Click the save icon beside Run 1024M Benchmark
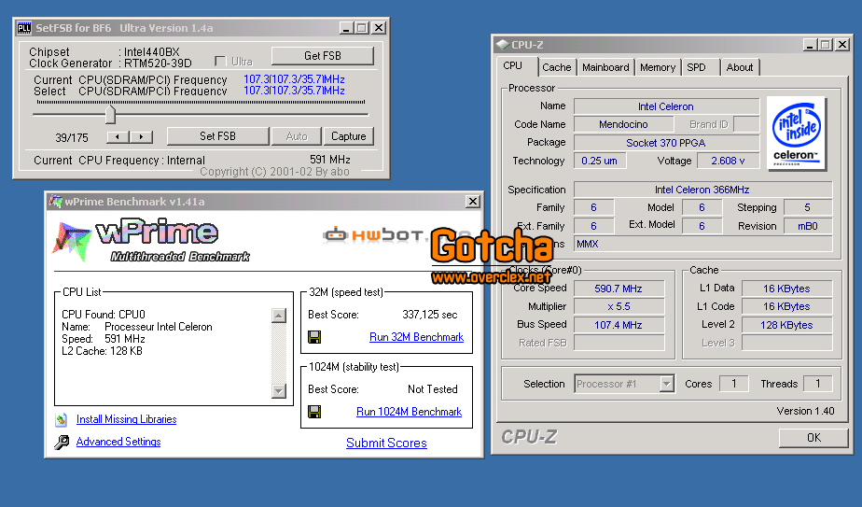Viewport: 862px width, 507px height. (314, 412)
